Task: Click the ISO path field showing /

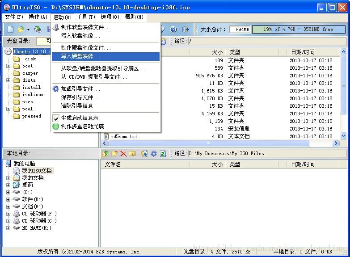Action: [267, 41]
